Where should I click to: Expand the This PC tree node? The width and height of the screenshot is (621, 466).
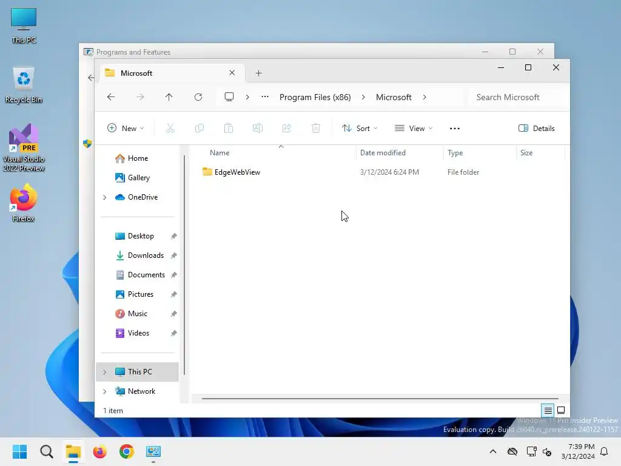[x=104, y=372]
